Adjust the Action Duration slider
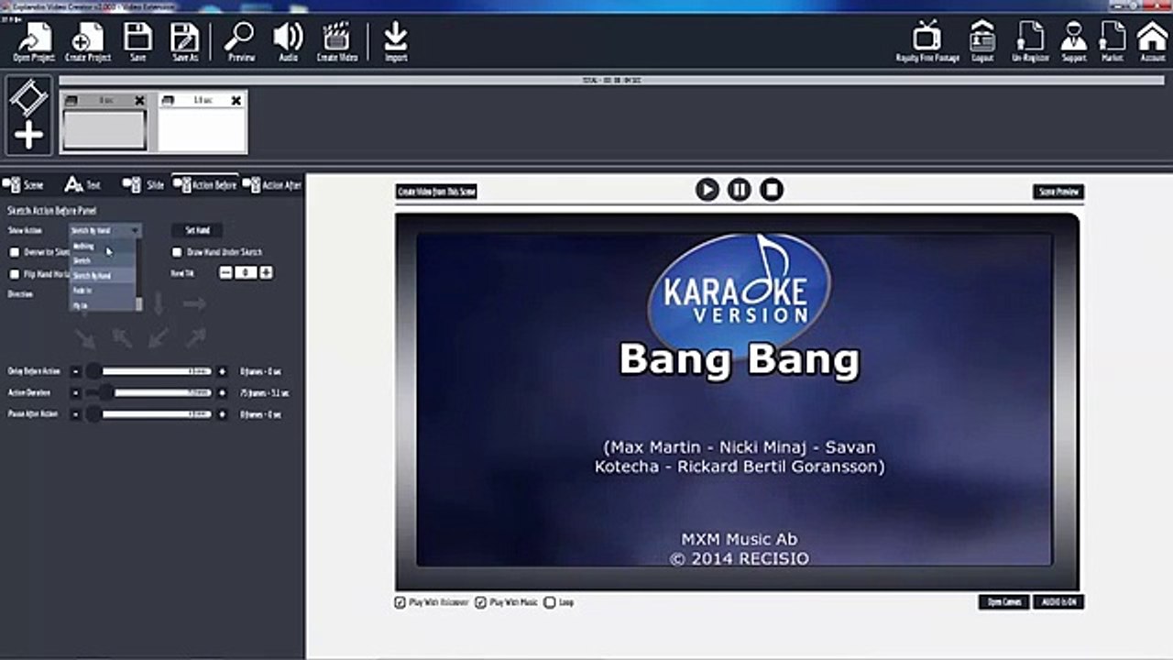The width and height of the screenshot is (1173, 660). click(x=149, y=392)
